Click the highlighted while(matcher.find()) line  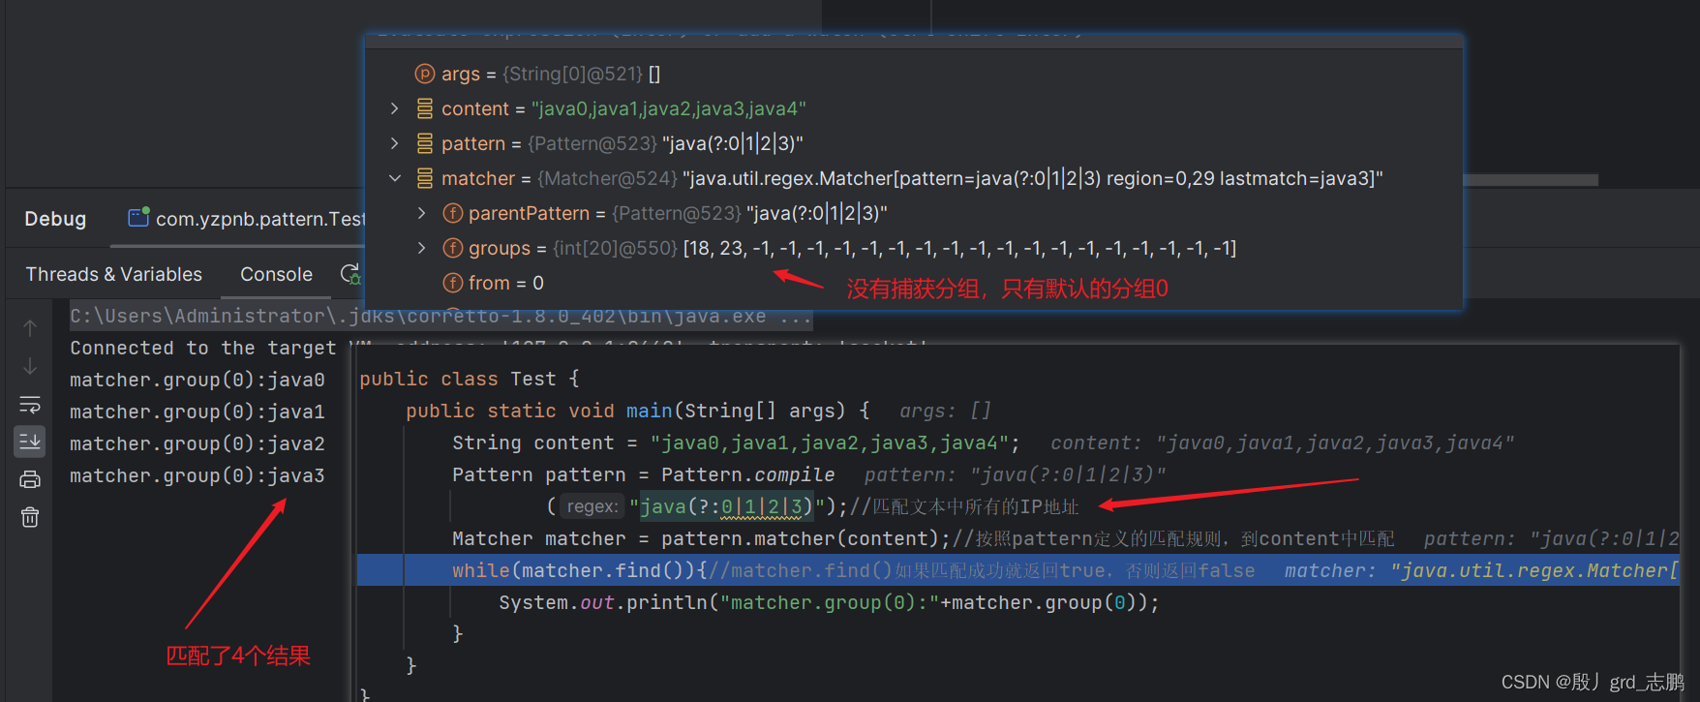tap(1017, 570)
